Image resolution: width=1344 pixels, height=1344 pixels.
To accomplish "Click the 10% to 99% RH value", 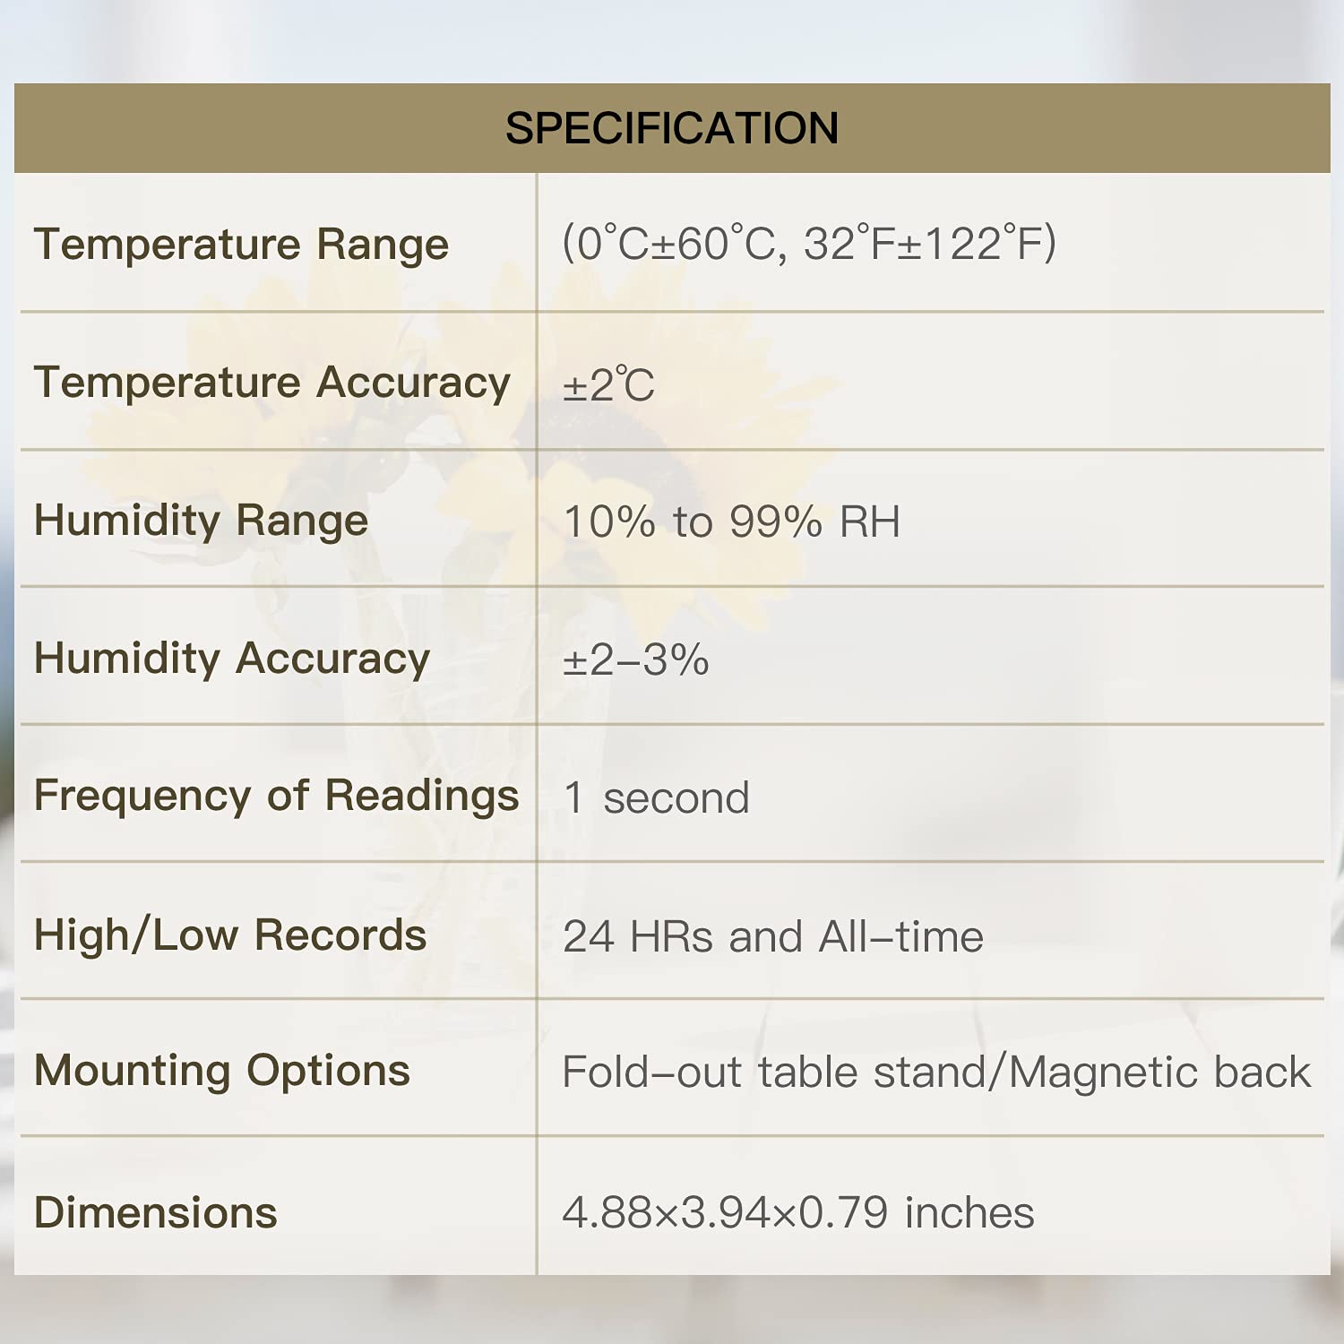I will [731, 521].
